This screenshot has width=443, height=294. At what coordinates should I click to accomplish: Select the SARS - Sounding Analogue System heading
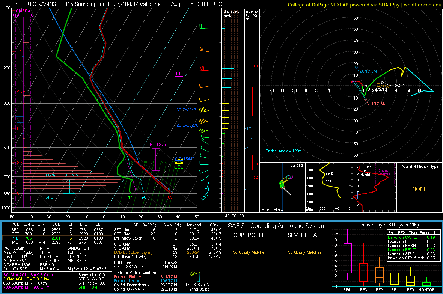coord(277,226)
